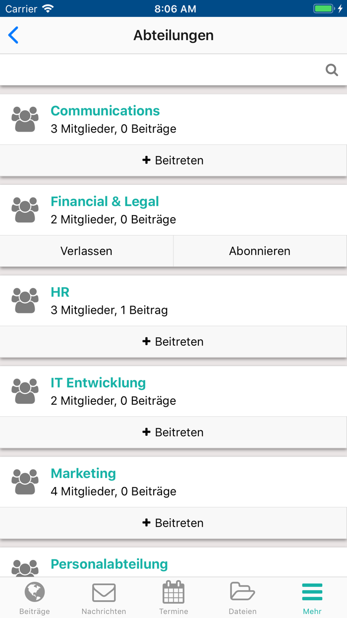The height and width of the screenshot is (618, 347).
Task: Tap the group icon beside Marketing
Action: point(25,481)
